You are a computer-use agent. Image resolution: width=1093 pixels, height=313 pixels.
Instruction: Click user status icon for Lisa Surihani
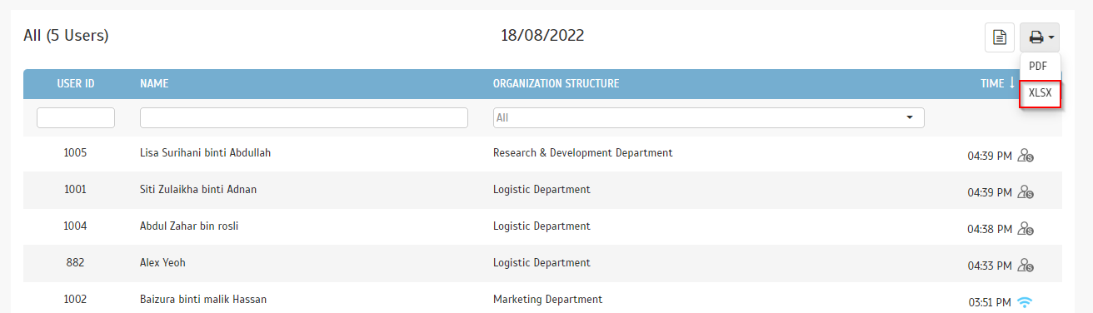1026,156
